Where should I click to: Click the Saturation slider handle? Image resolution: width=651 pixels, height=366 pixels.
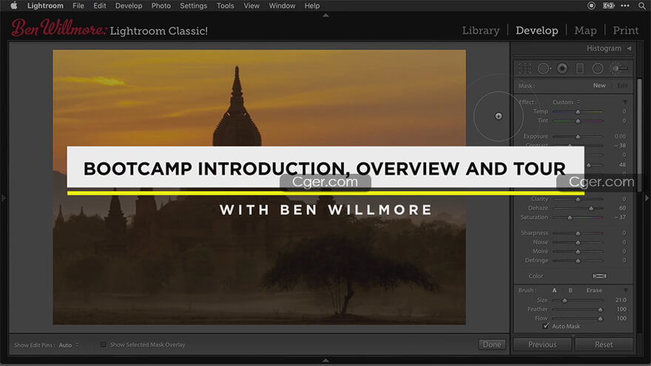[x=570, y=217]
